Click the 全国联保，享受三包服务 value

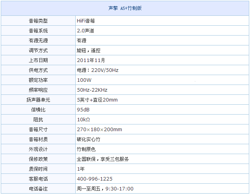[103, 159]
